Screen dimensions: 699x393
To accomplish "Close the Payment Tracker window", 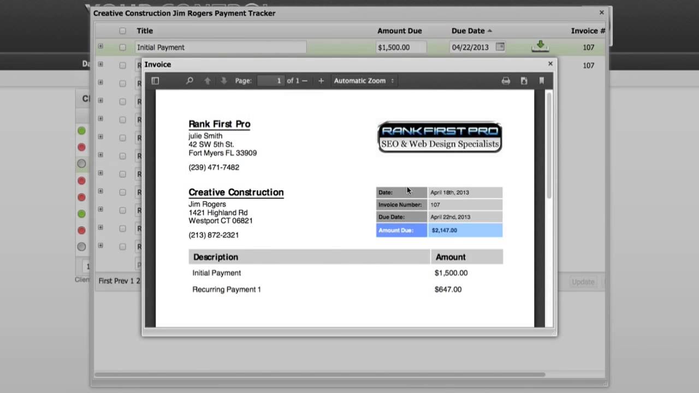I will [602, 13].
